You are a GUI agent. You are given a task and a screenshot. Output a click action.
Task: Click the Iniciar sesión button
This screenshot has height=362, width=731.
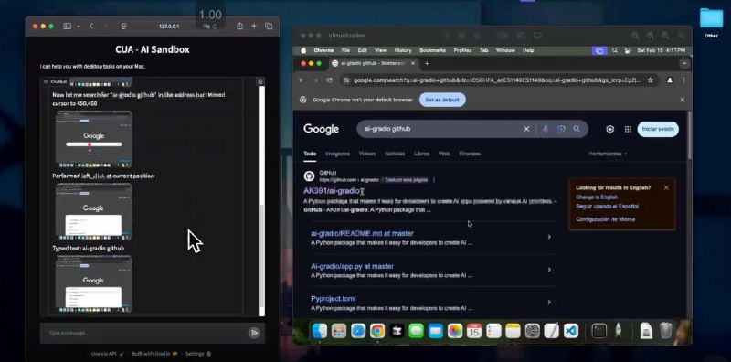tap(658, 129)
